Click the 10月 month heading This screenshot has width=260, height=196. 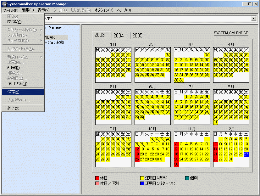coord(152,129)
